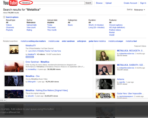
Task: Click the METALLICA, SABBATH featured thumbnail
Action: 105,70
